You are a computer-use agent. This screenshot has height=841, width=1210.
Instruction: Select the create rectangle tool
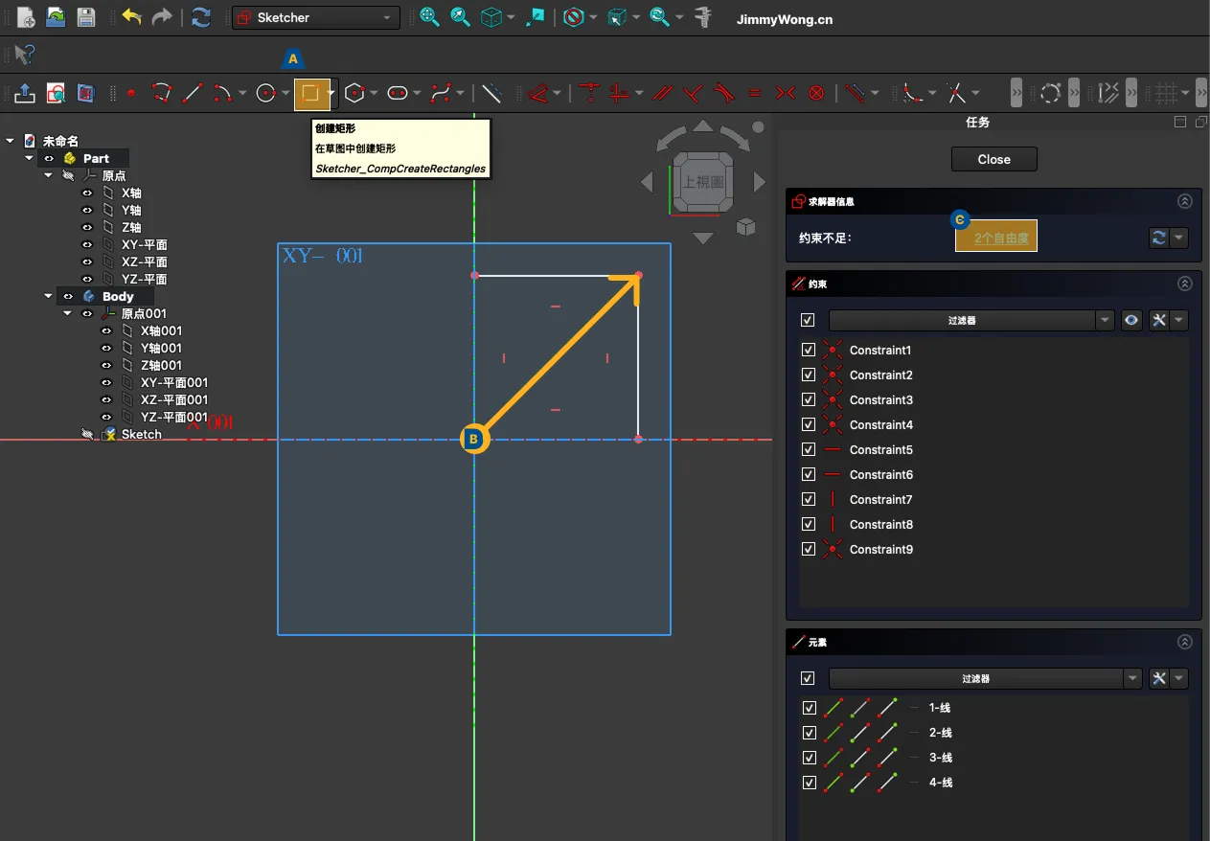click(309, 93)
